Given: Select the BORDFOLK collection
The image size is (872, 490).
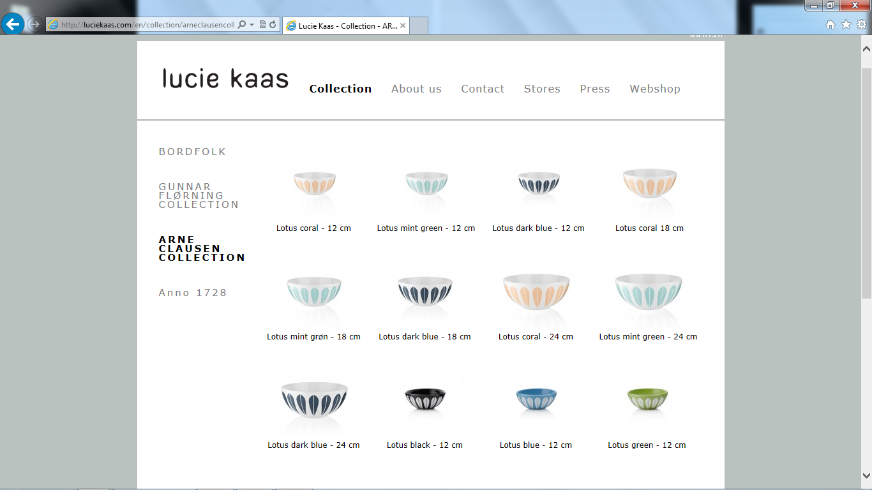Looking at the screenshot, I should point(193,152).
